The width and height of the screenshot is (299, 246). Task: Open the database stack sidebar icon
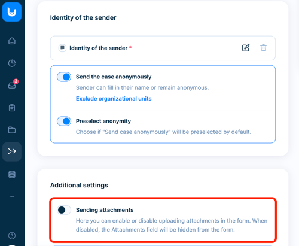(x=12, y=174)
